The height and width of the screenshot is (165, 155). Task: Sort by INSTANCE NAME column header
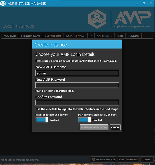pos(75,36)
